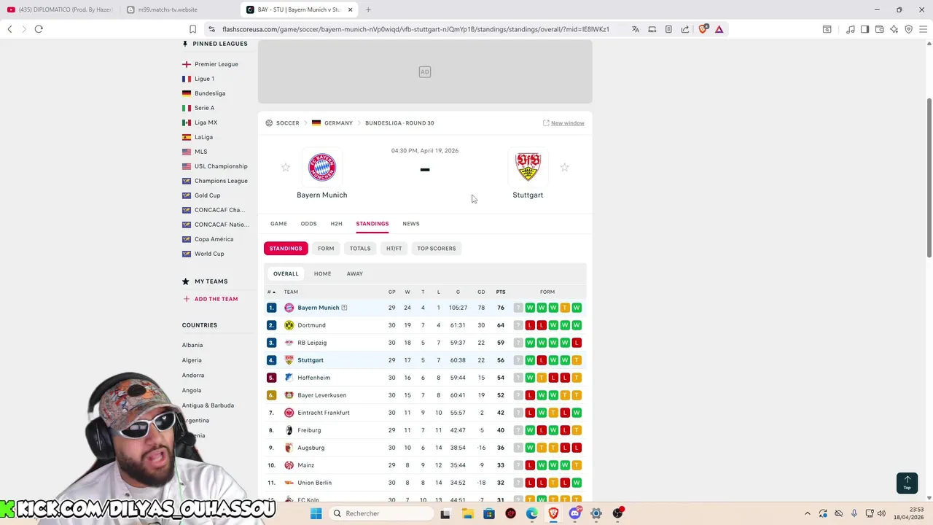The width and height of the screenshot is (933, 525).
Task: Share this page via share icon
Action: [x=685, y=29]
